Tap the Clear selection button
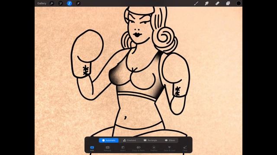This screenshot has width=277, height=155. pyautogui.click(x=185, y=149)
